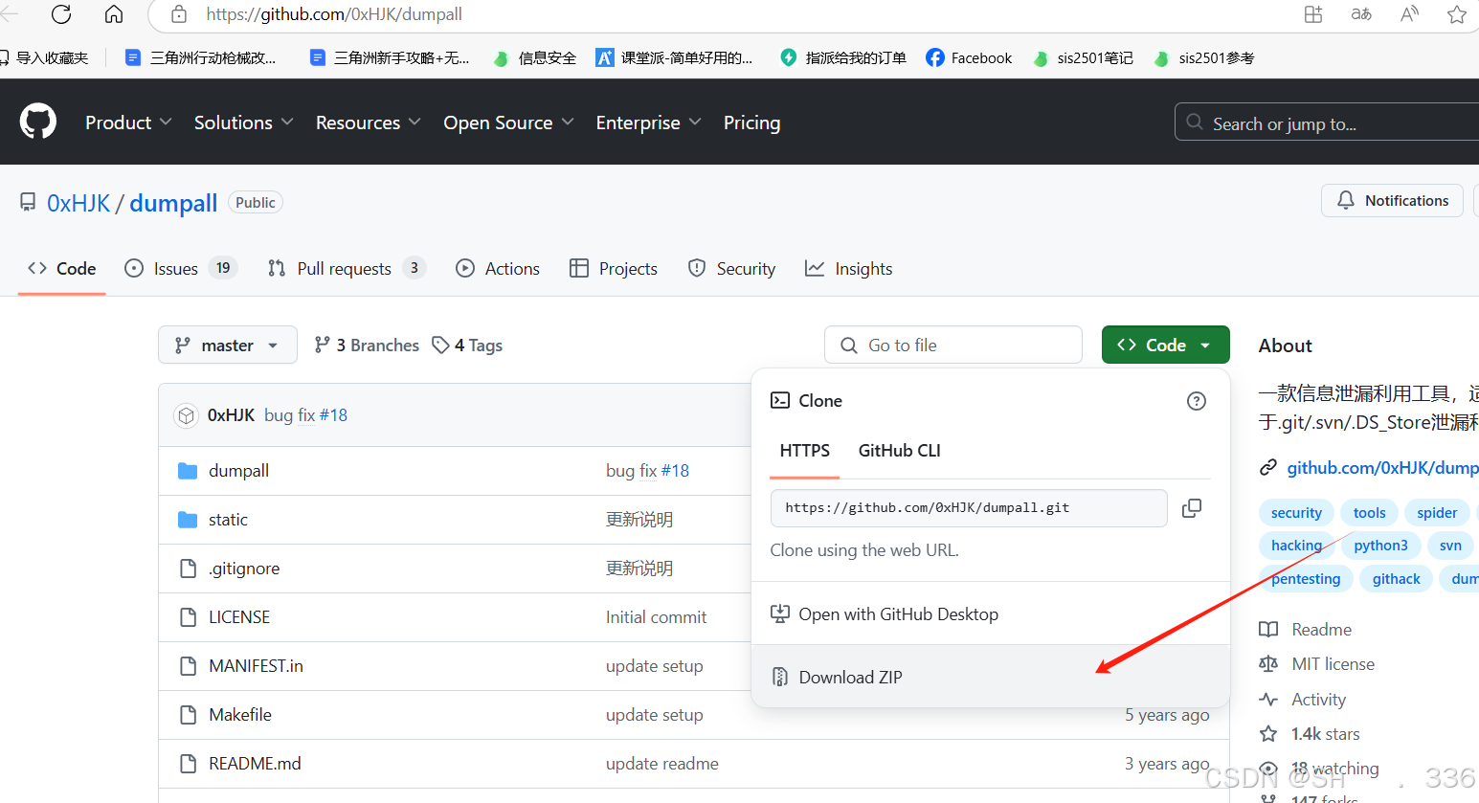Open the 0xHJK owner link
The image size is (1479, 803).
[78, 203]
